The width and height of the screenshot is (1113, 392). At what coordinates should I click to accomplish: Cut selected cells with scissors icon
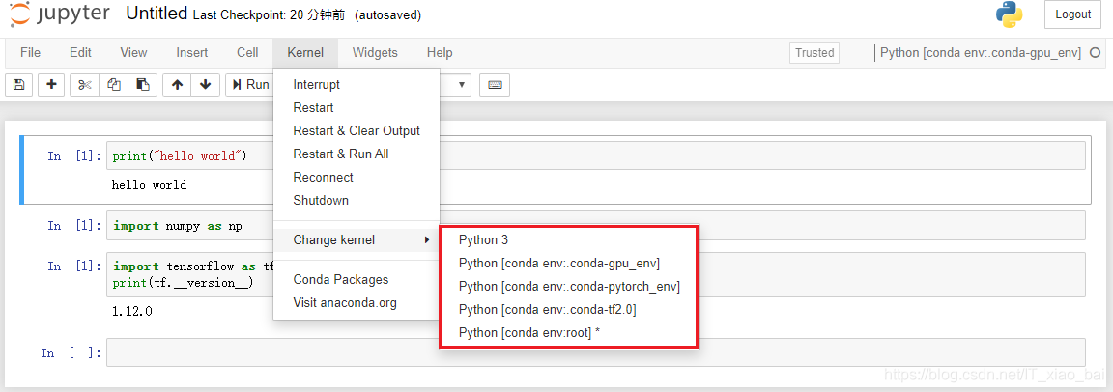[x=85, y=85]
